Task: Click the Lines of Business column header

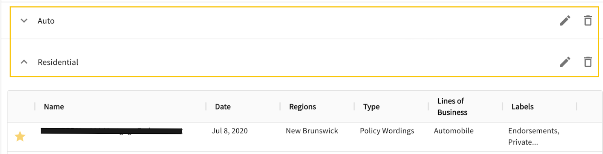Action: tap(452, 107)
